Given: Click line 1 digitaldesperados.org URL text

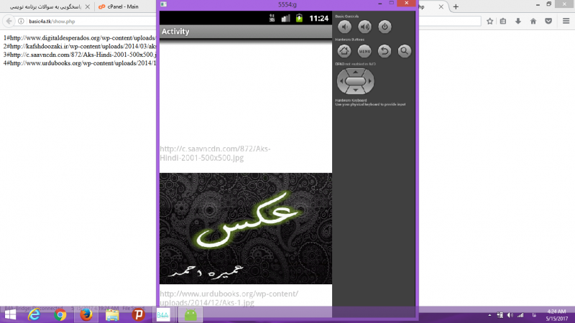Looking at the screenshot, I should (80, 38).
